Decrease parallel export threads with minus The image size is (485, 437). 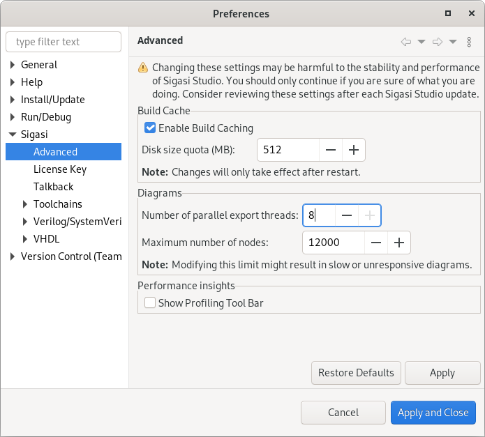(347, 215)
